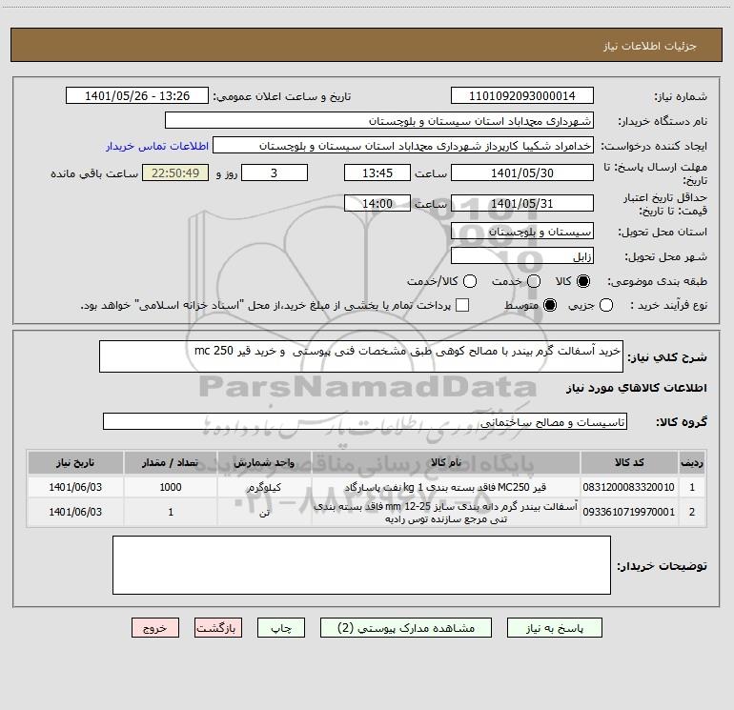Click the row 1 date 1401/06/03
The image size is (734, 710).
click(75, 487)
